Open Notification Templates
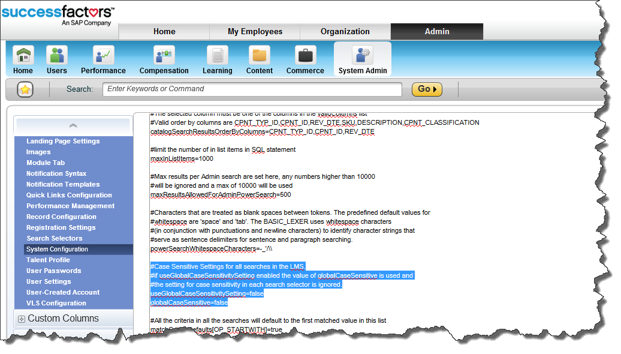 tap(63, 184)
